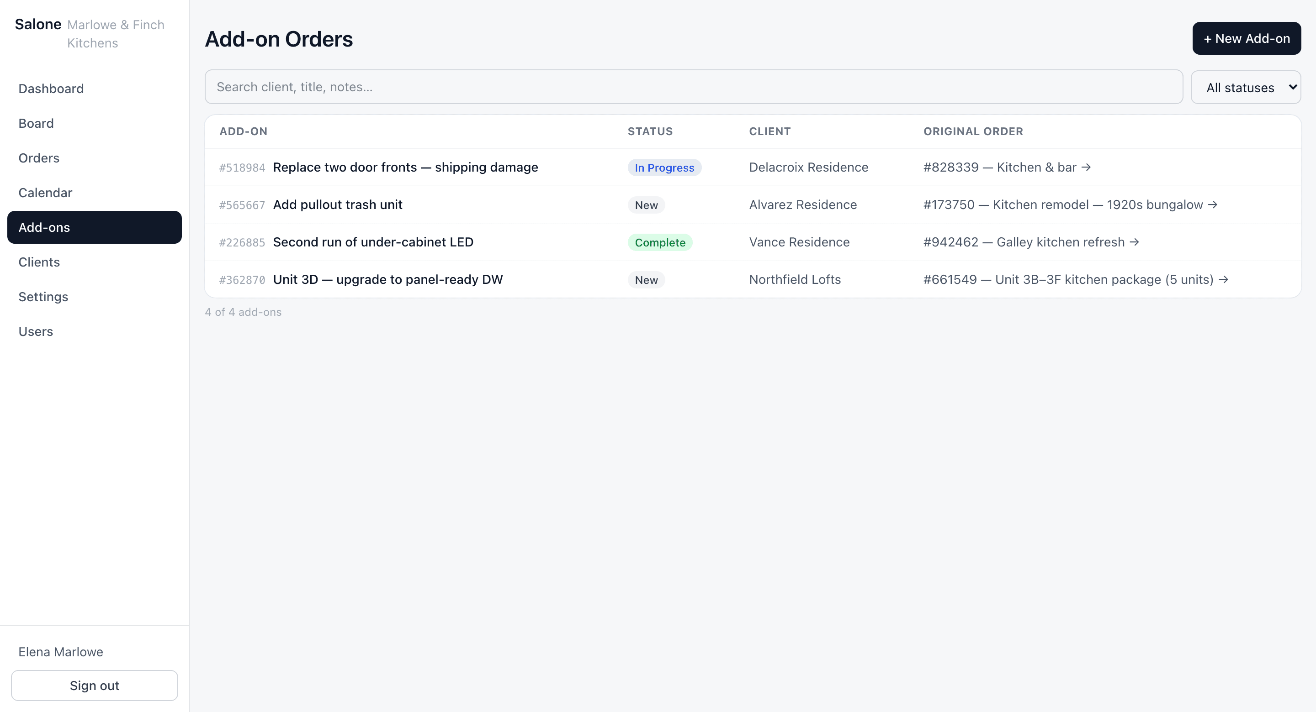The width and height of the screenshot is (1316, 712).
Task: Open Settings from the sidebar
Action: (x=95, y=297)
